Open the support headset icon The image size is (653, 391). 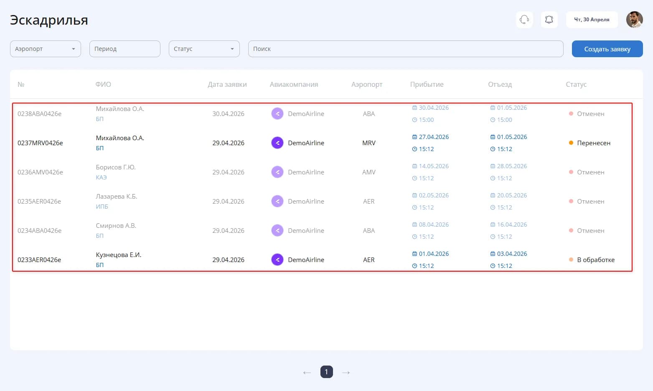point(524,20)
